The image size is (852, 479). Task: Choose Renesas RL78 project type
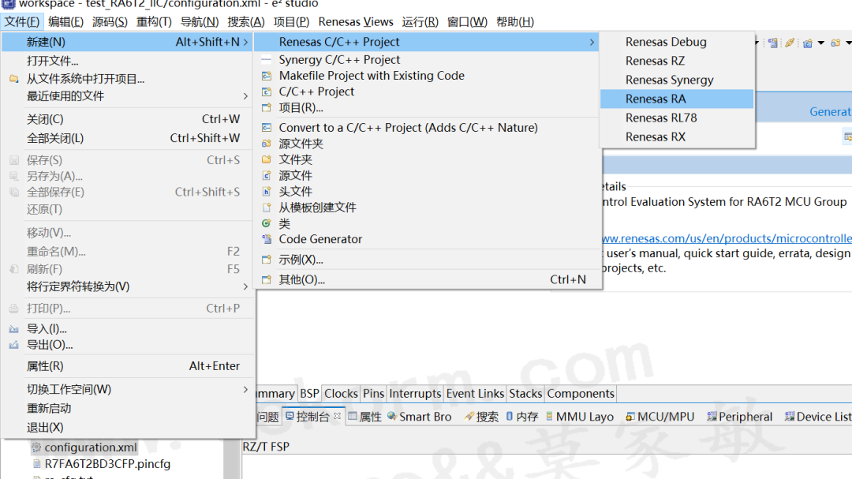677,118
